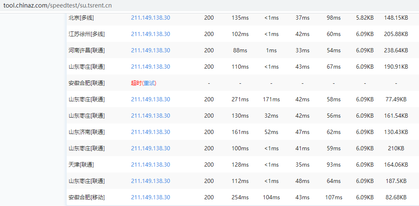Image resolution: width=419 pixels, height=206 pixels.
Task: Retry the timed-out 安徽合肥[联通] test
Action: (x=149, y=83)
